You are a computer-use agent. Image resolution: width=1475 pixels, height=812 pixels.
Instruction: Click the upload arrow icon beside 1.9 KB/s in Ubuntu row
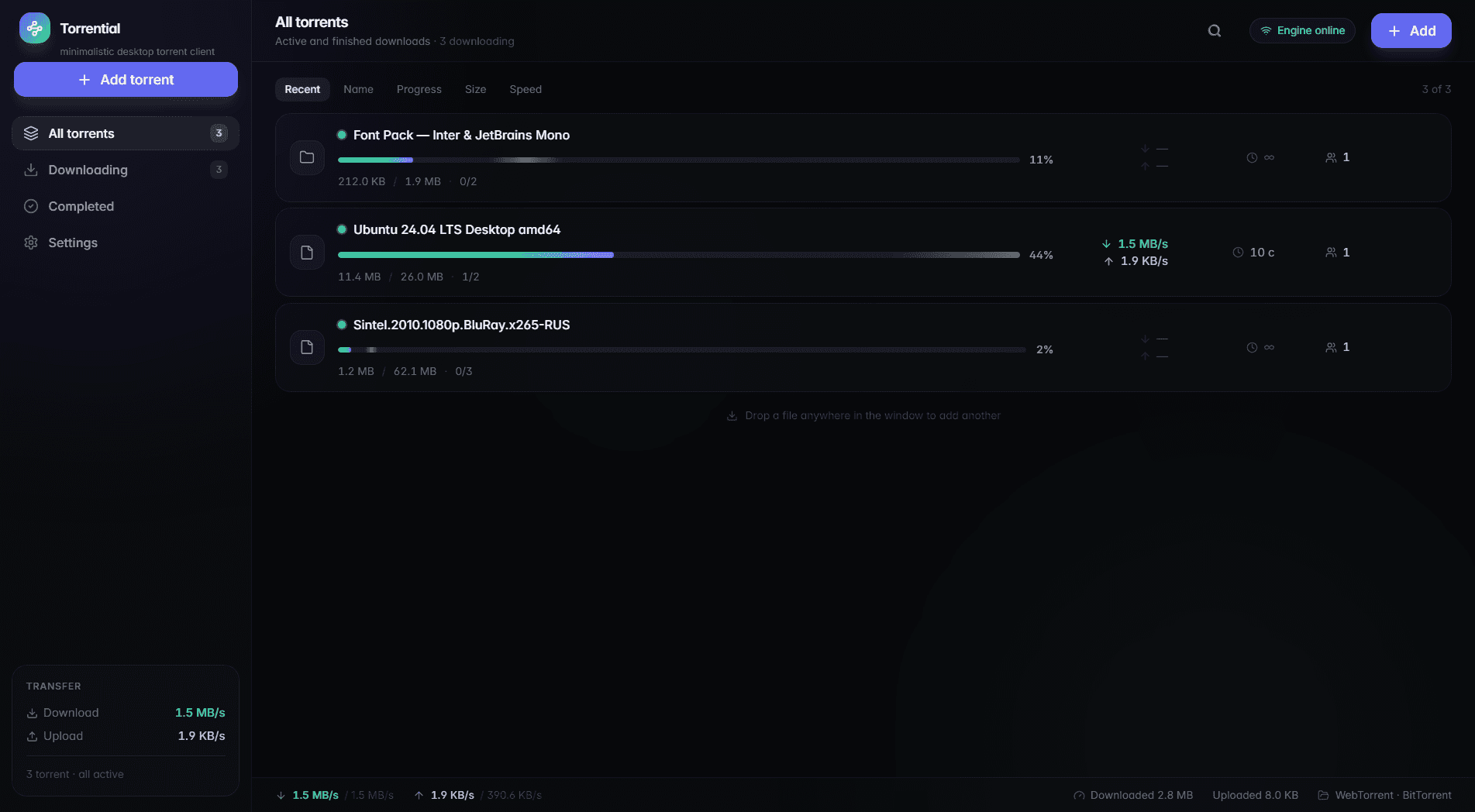pyautogui.click(x=1108, y=261)
